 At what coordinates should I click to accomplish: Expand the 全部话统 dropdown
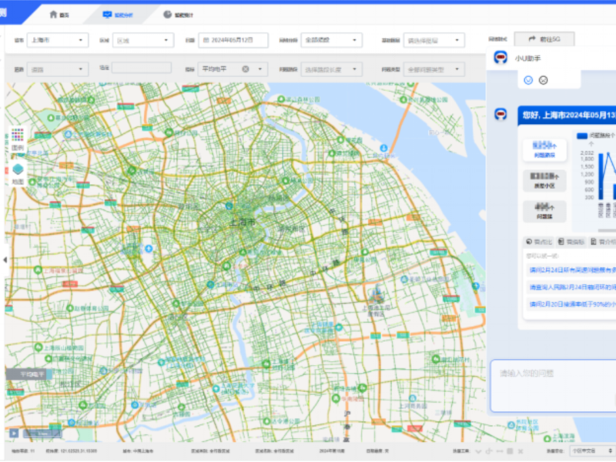tap(330, 40)
